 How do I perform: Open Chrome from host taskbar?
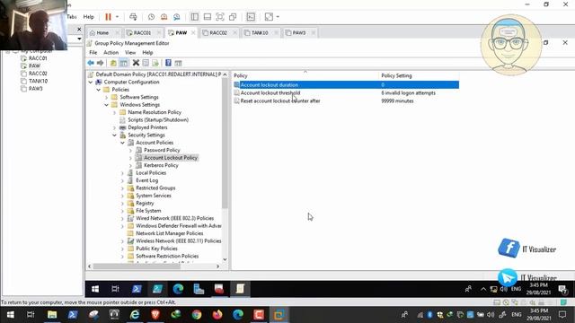pyautogui.click(x=197, y=315)
